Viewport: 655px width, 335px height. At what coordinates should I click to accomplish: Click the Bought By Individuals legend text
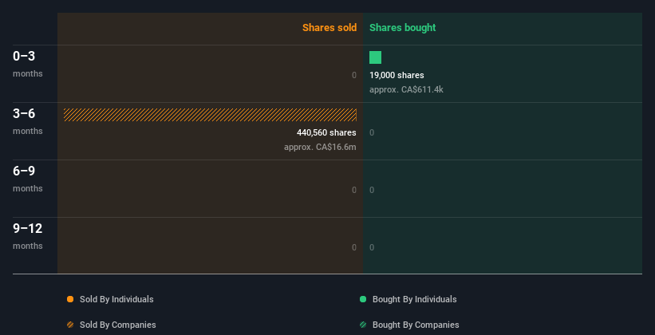point(414,299)
